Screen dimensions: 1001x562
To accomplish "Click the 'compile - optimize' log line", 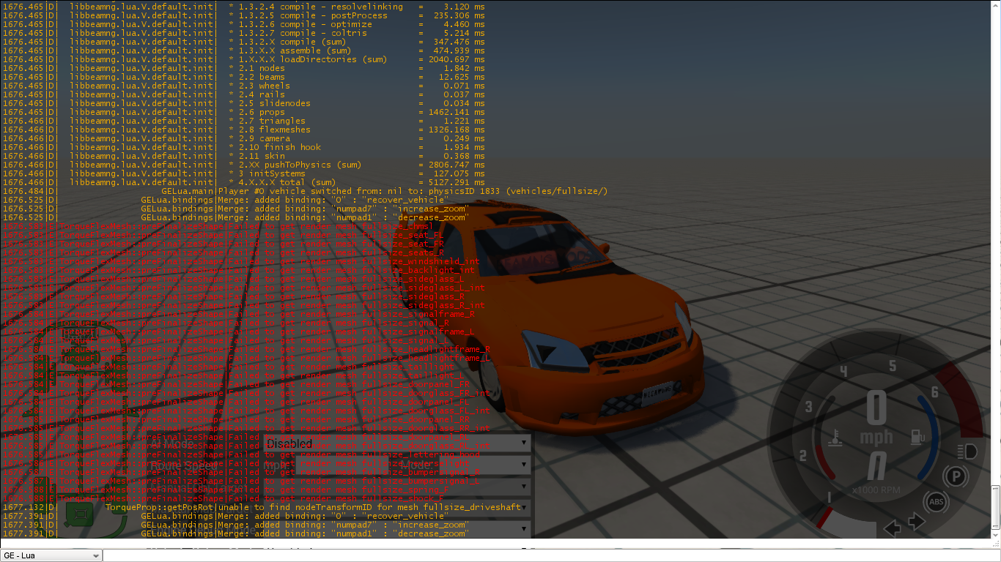I will [243, 24].
